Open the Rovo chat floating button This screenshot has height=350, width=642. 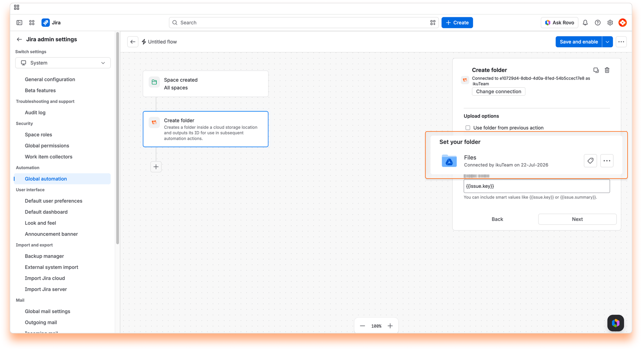[615, 323]
